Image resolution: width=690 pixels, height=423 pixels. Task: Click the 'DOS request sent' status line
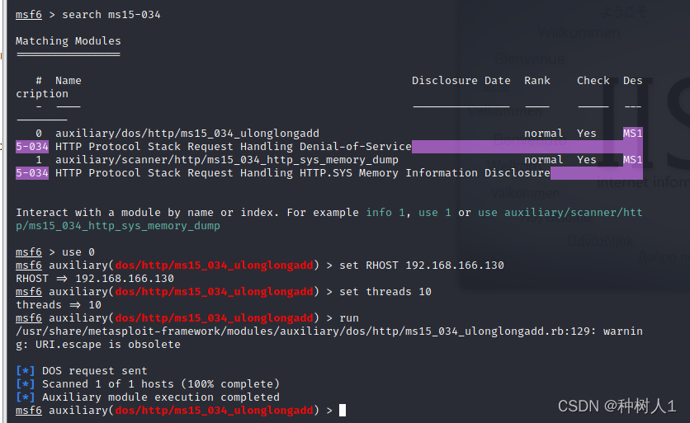click(x=95, y=371)
